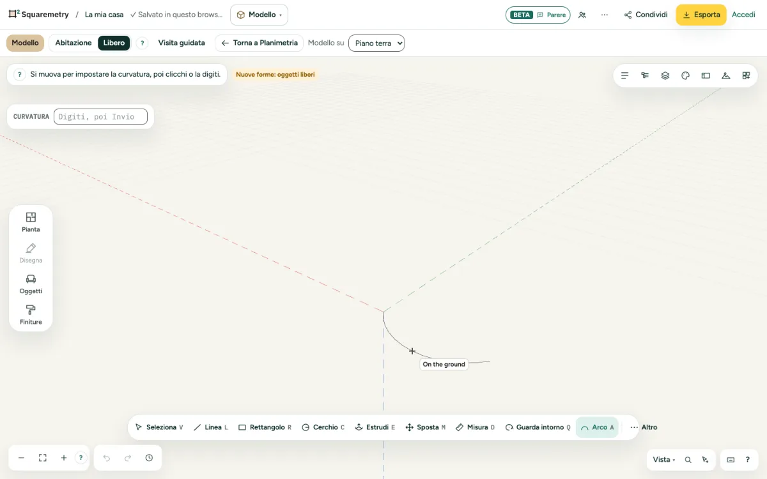
Task: Switch to Libero mode
Action: click(114, 43)
